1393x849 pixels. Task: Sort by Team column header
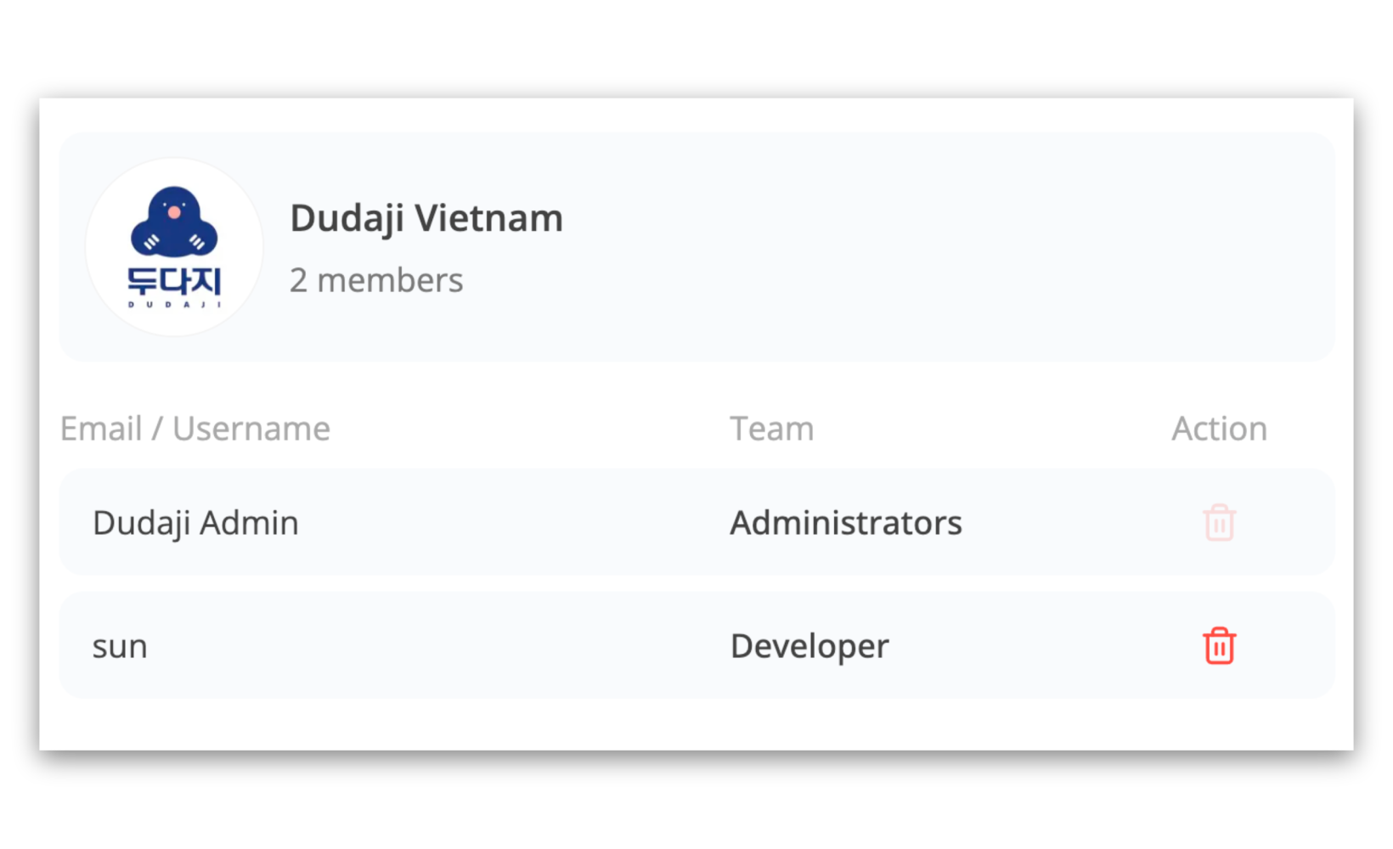(x=772, y=429)
